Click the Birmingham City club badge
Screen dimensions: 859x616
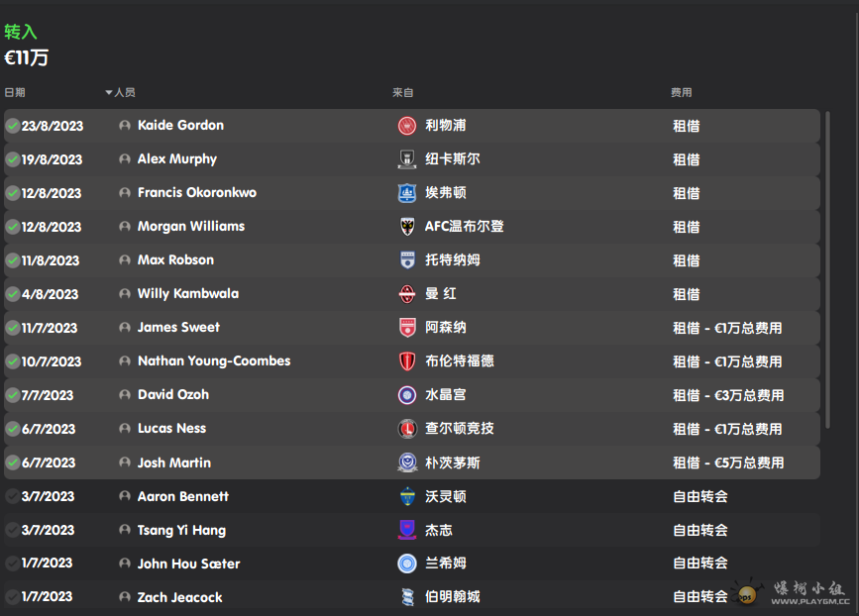click(406, 597)
